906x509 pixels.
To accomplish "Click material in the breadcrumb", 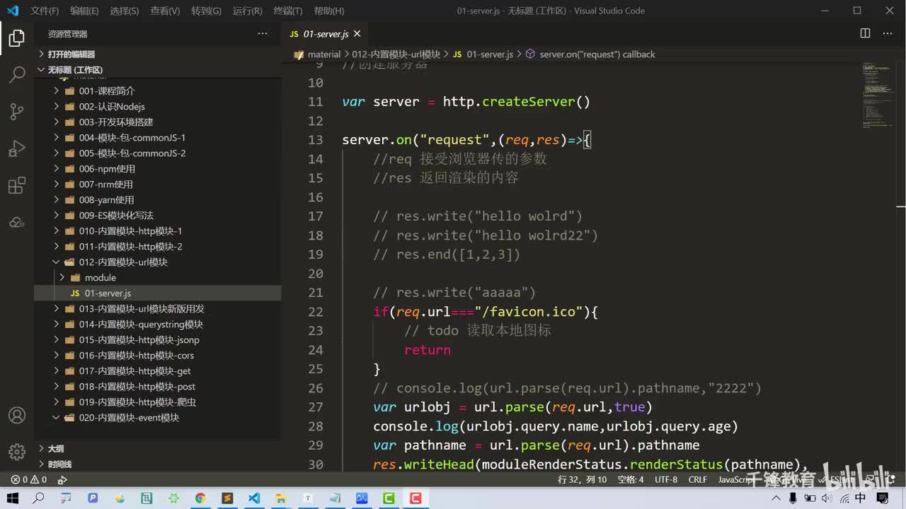I will [x=324, y=54].
